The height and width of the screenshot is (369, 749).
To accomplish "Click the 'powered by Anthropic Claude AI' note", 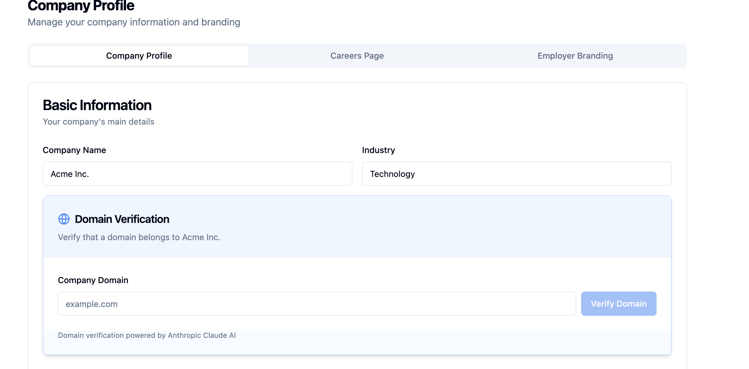I will coord(147,335).
